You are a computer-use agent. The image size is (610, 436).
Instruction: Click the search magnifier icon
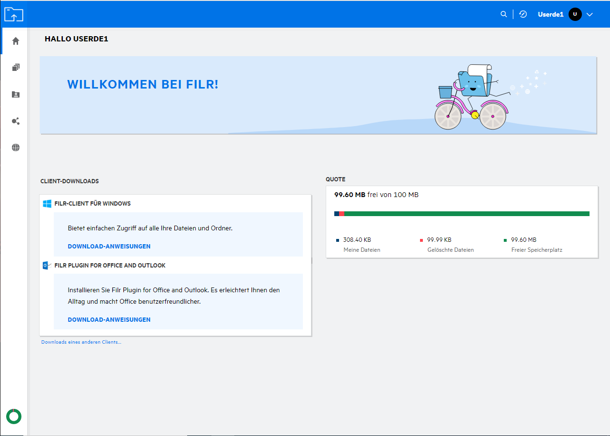503,14
